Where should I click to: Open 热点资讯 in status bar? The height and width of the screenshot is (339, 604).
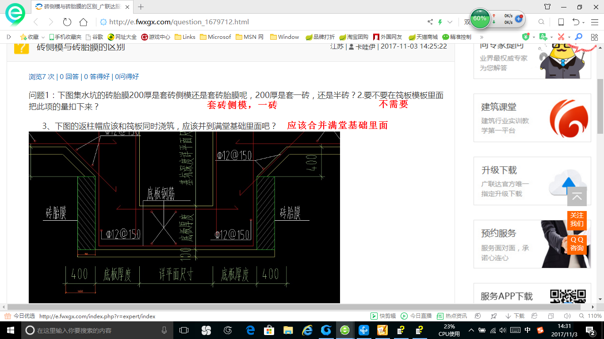pyautogui.click(x=452, y=316)
